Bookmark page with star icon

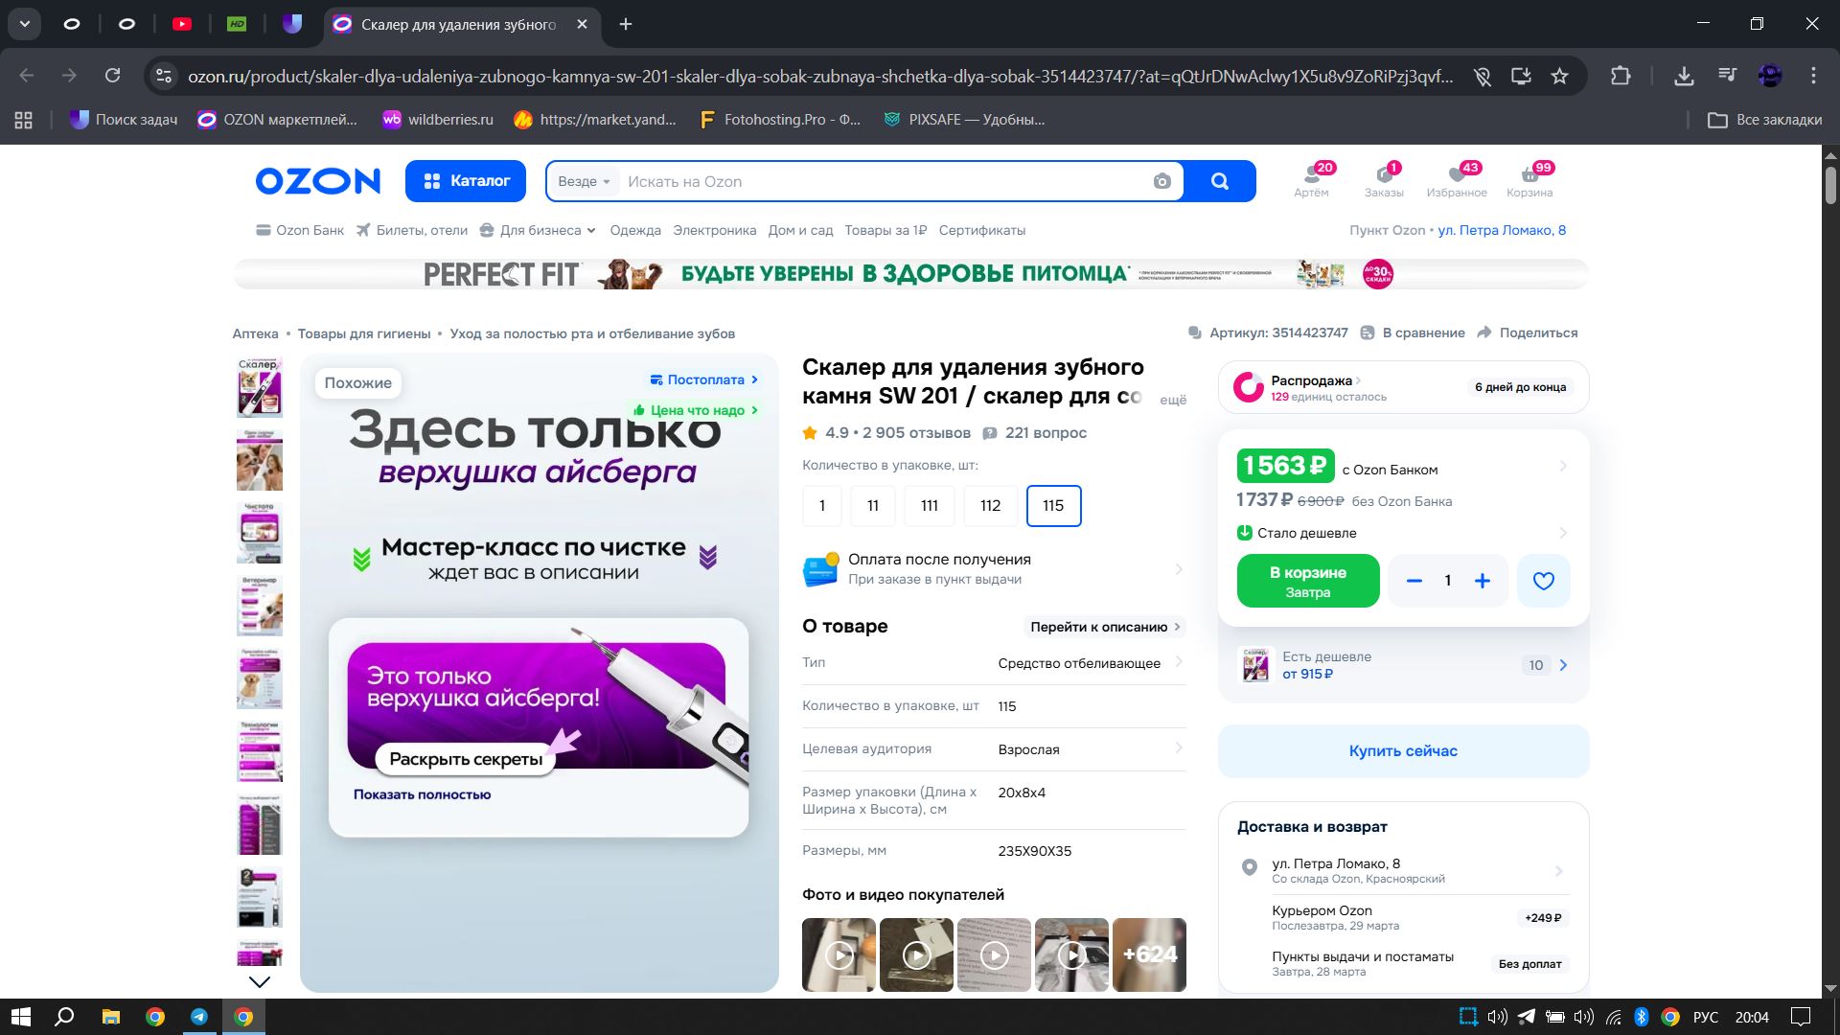click(x=1559, y=76)
